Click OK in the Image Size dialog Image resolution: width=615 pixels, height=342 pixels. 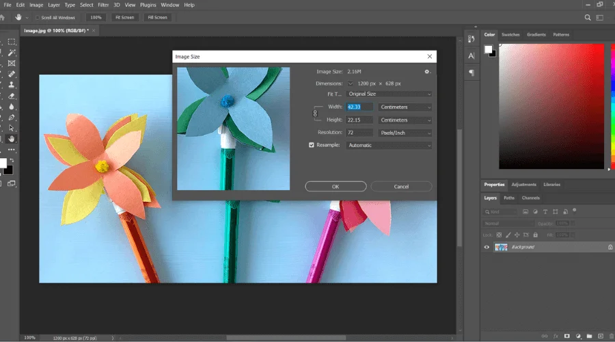(x=336, y=186)
